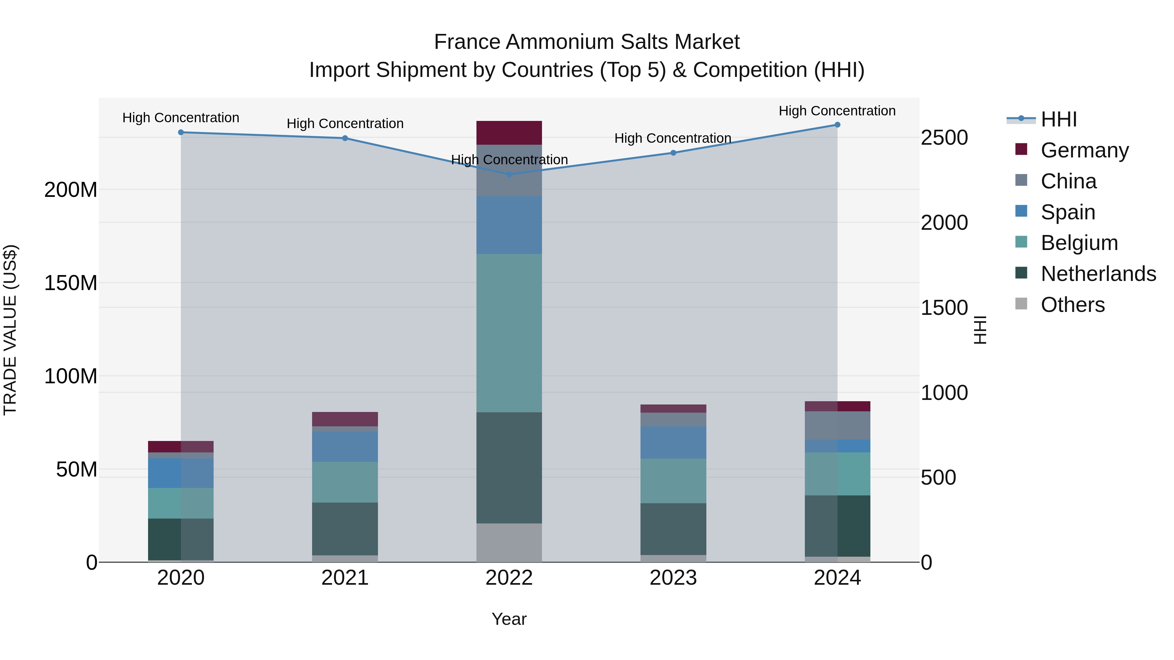Screen dimensions: 1174x660
Task: Toggle the HHI legend entry
Action: click(x=1042, y=119)
